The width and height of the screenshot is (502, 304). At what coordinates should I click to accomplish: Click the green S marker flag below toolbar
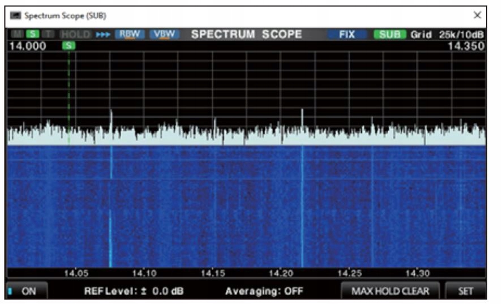click(x=69, y=46)
